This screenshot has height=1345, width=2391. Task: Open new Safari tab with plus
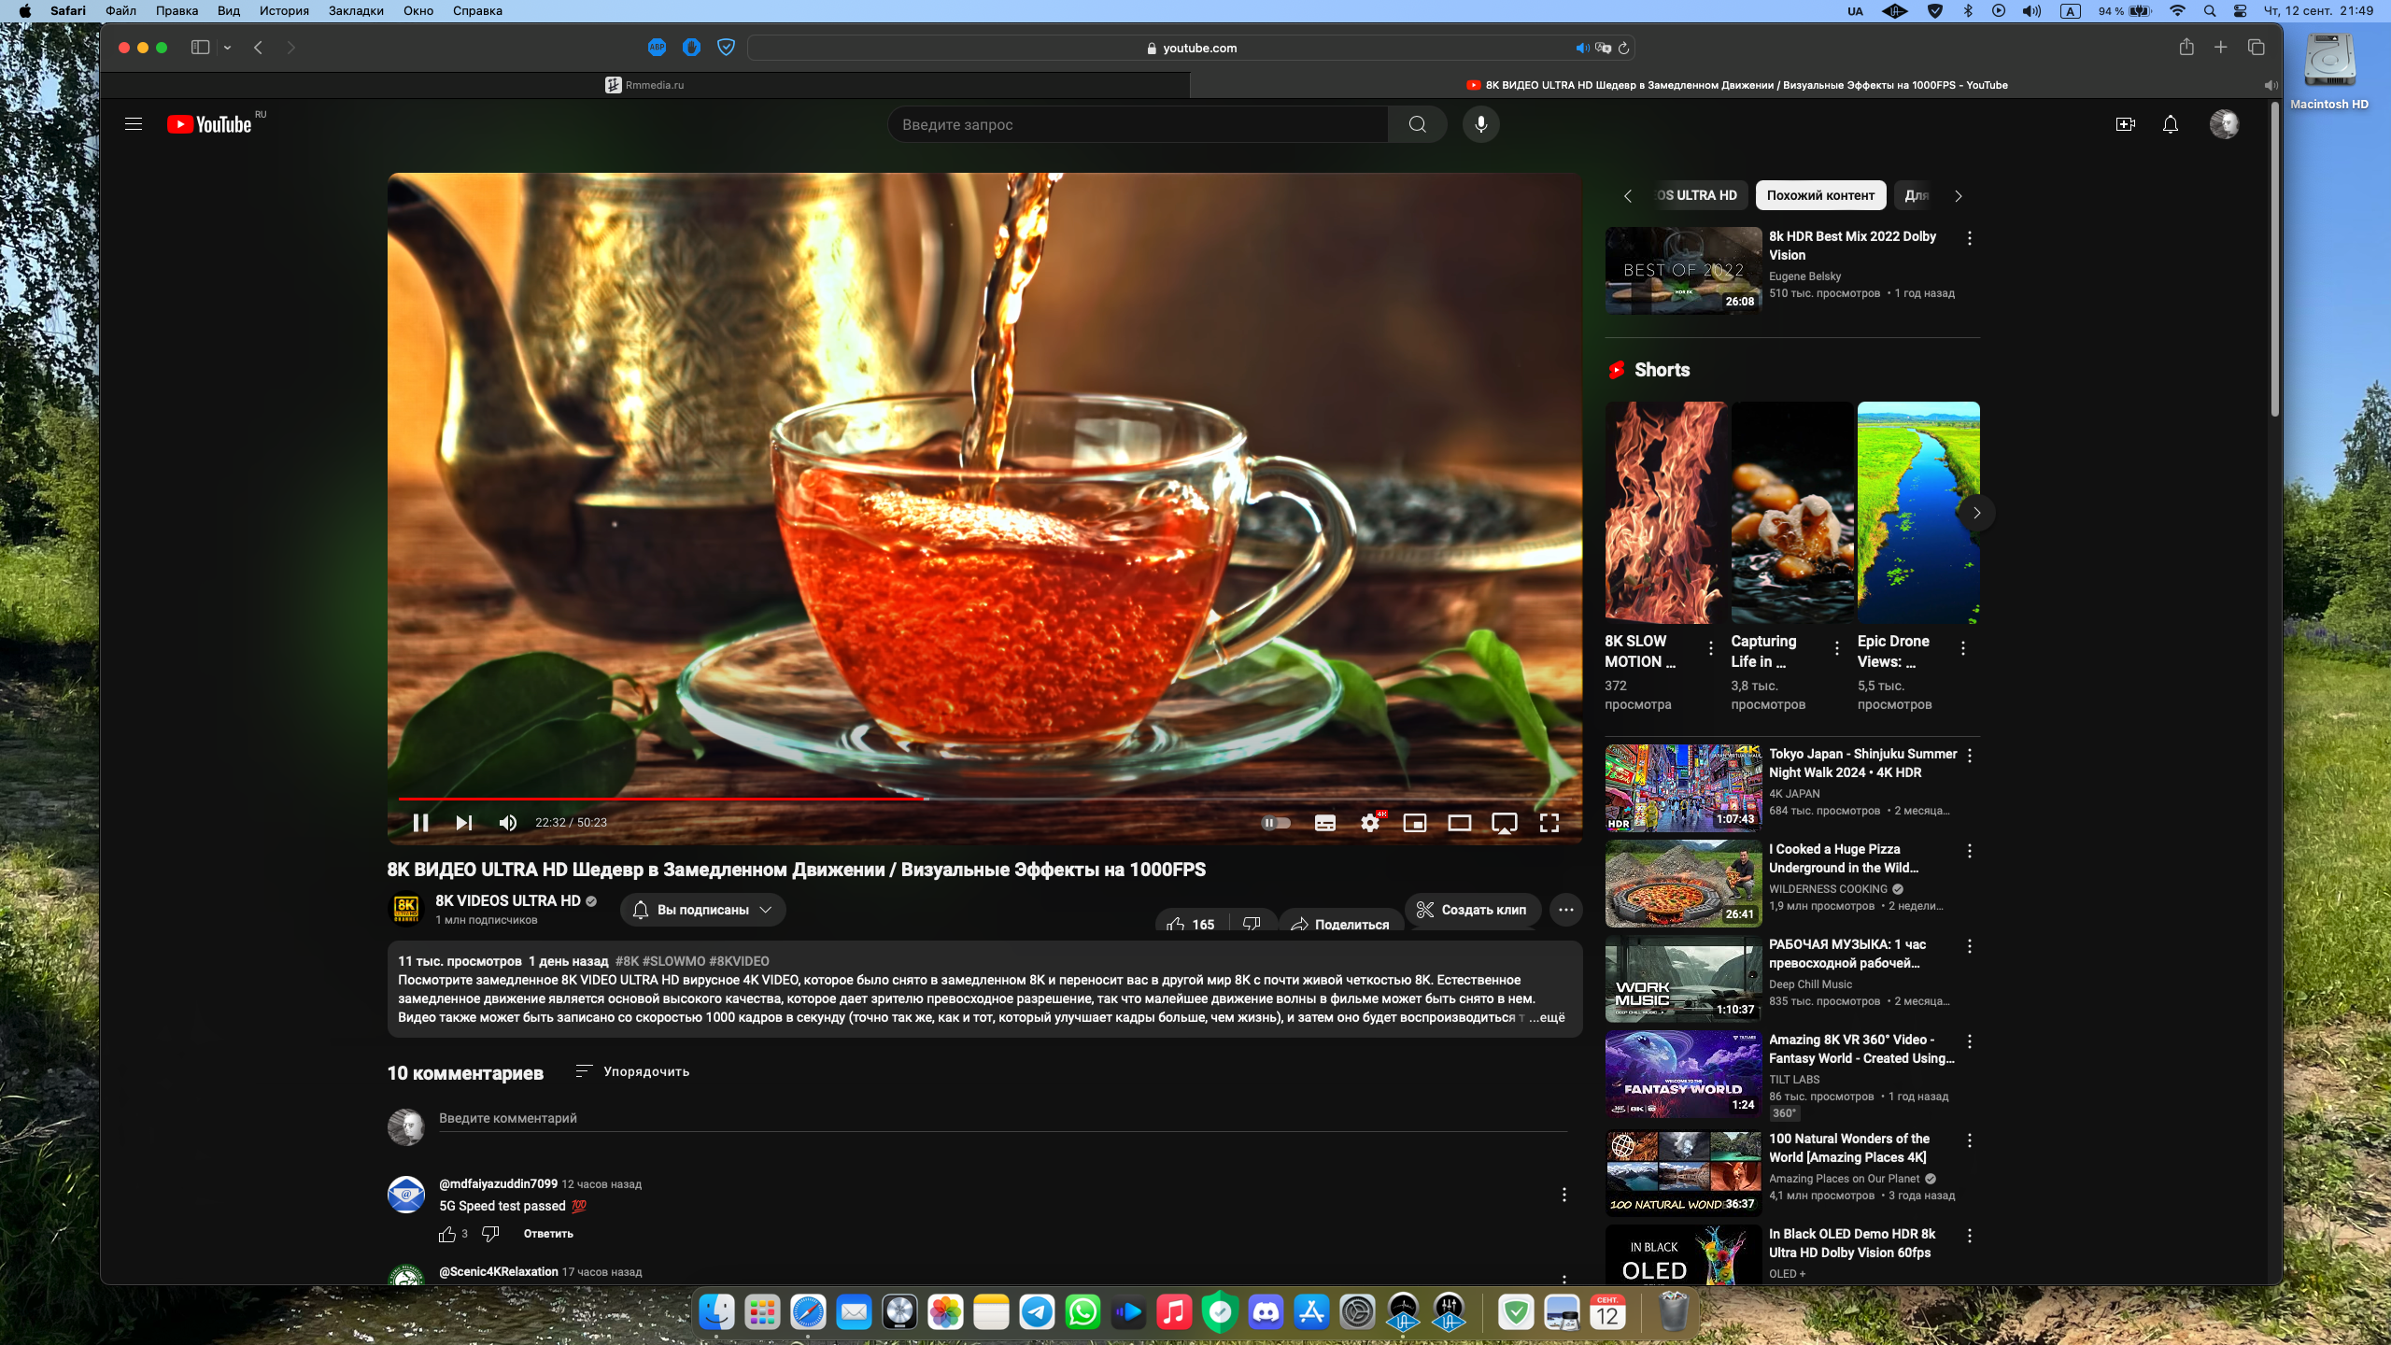pyautogui.click(x=2221, y=48)
